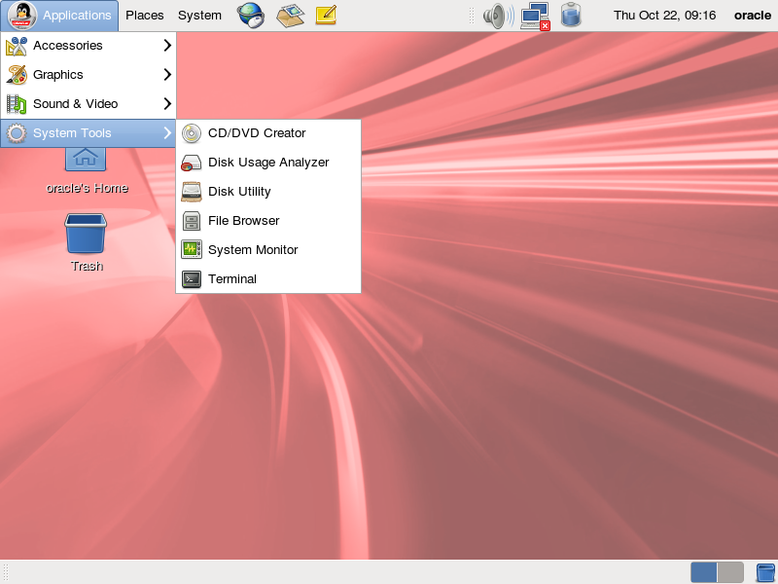Click the bottom panel trash applet icon
Image resolution: width=778 pixels, height=584 pixels.
765,572
